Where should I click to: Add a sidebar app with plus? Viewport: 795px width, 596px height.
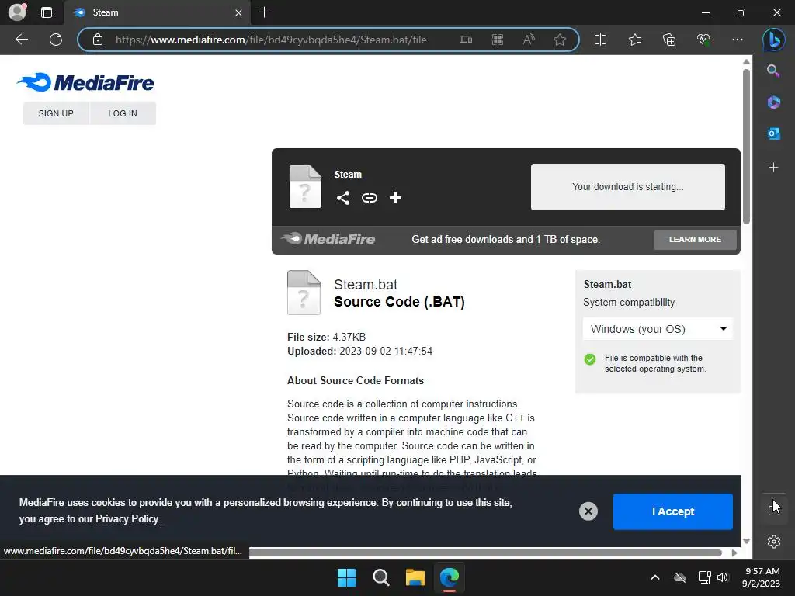(x=774, y=168)
